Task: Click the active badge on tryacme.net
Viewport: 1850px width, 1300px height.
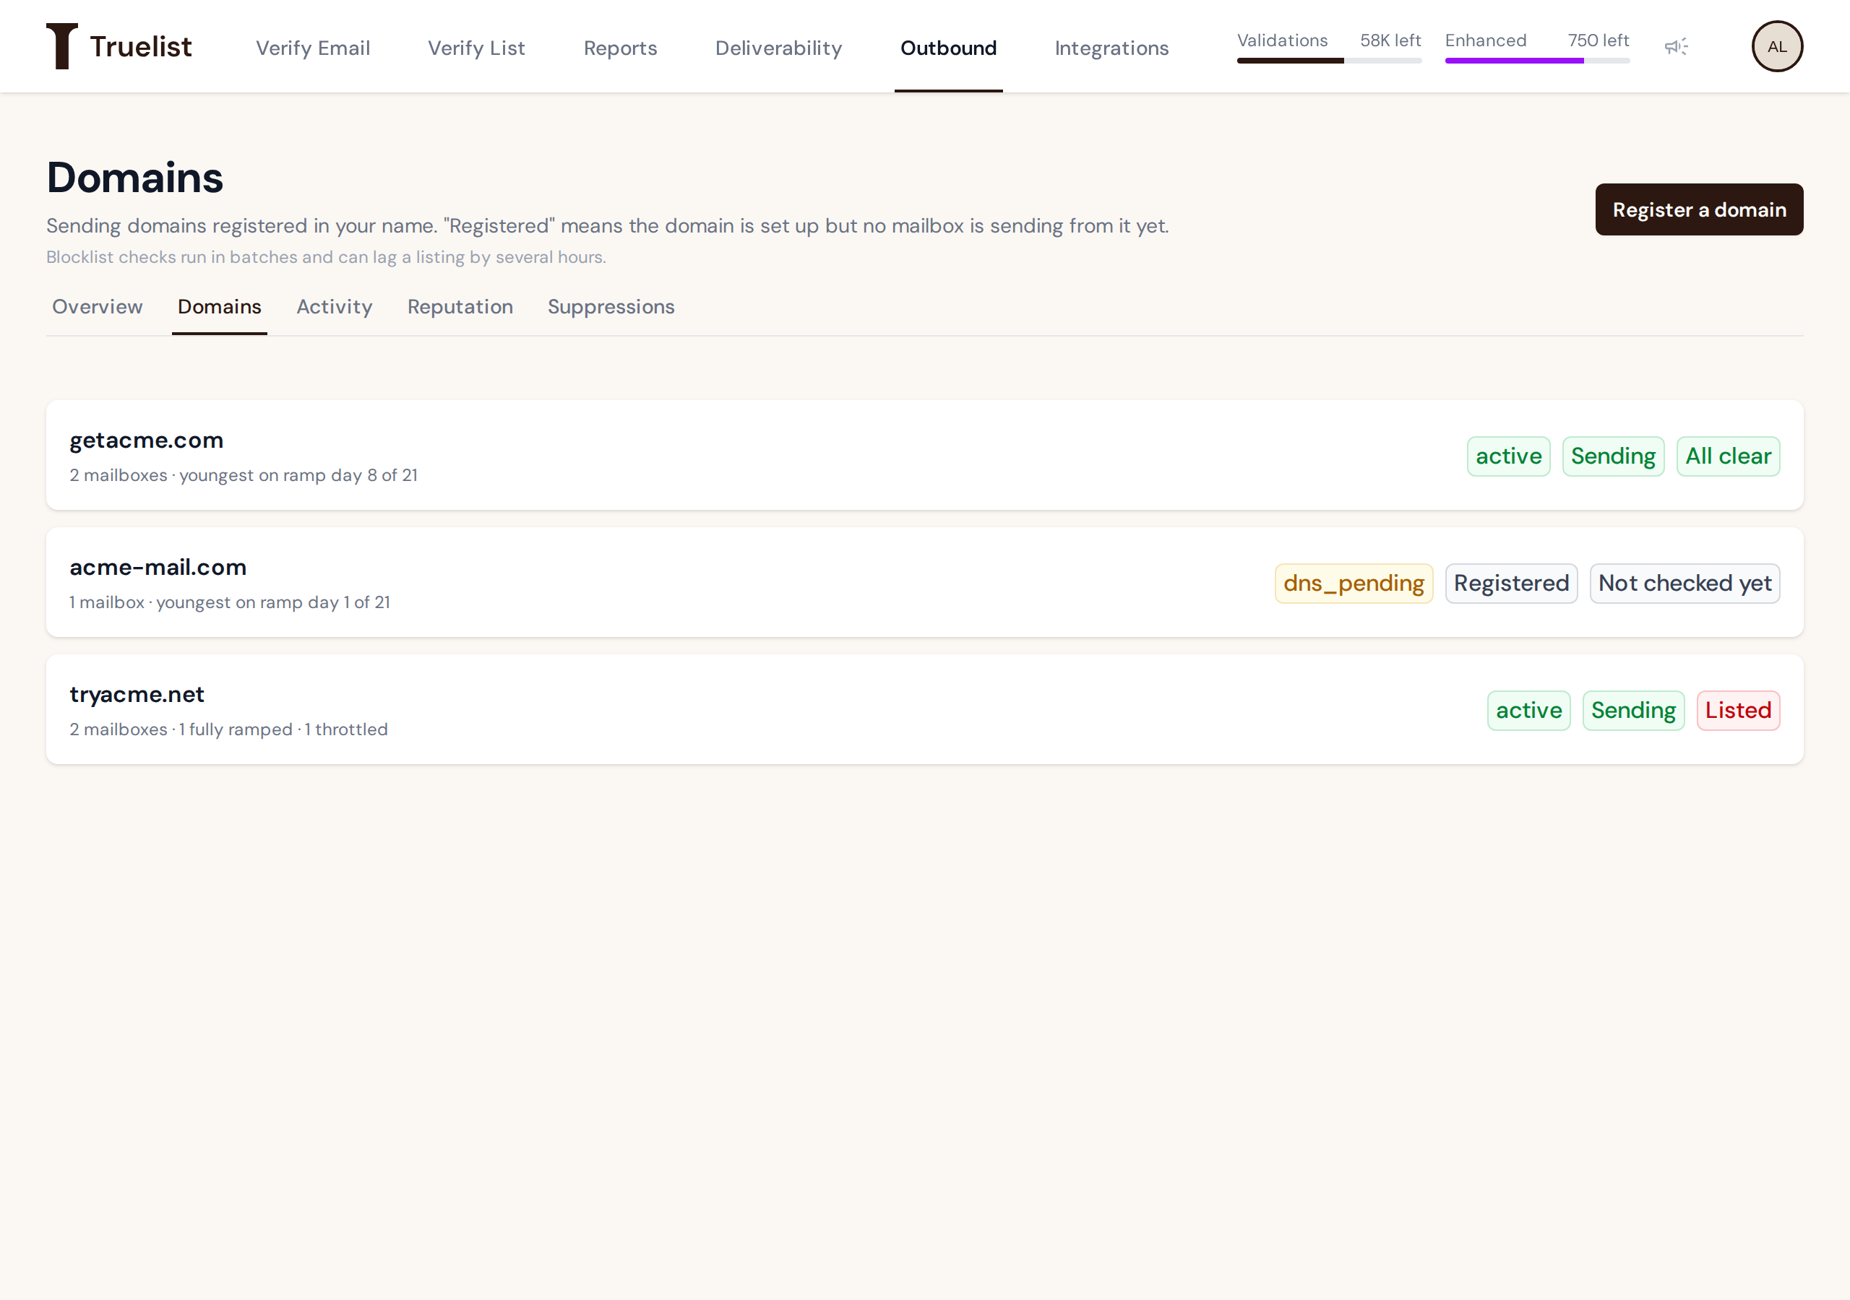Action: pos(1528,711)
